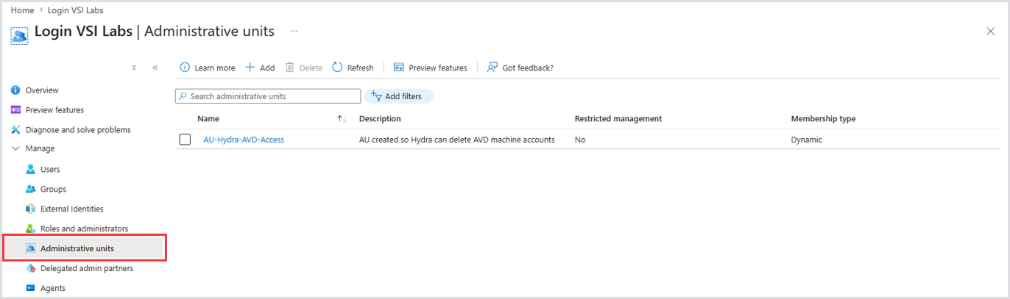
Task: Click the Diagnose and solve problems wrench icon
Action: (x=15, y=130)
